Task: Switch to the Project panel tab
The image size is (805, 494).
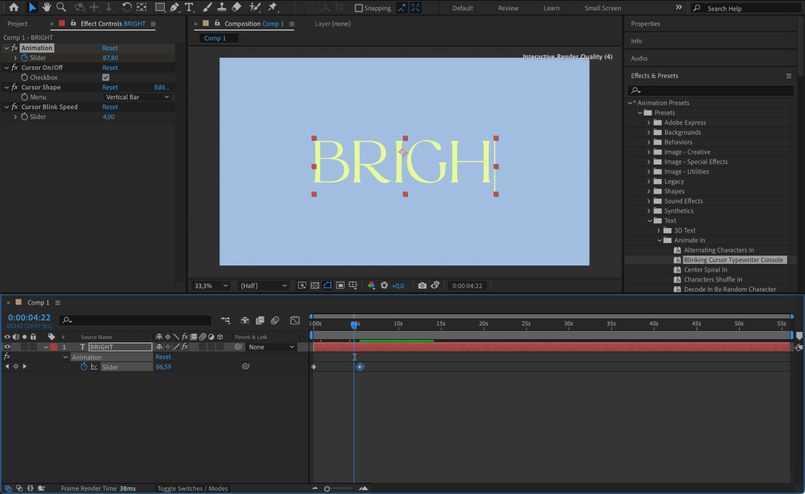Action: pyautogui.click(x=17, y=24)
